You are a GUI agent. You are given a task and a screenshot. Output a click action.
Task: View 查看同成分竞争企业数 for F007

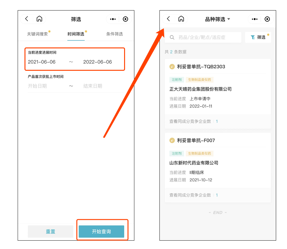point(218,195)
